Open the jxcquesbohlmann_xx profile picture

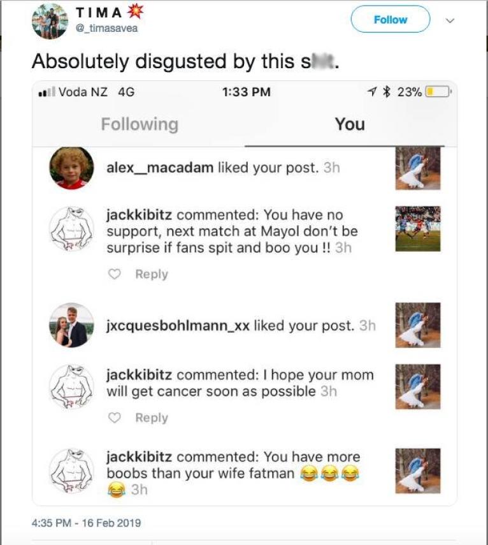point(71,325)
